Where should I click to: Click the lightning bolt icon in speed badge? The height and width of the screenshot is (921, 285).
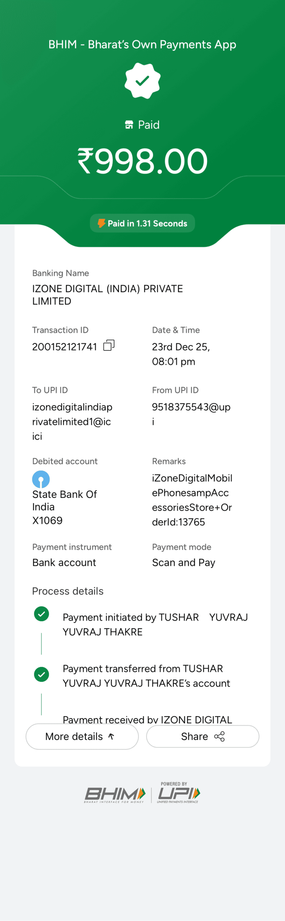[x=102, y=223]
